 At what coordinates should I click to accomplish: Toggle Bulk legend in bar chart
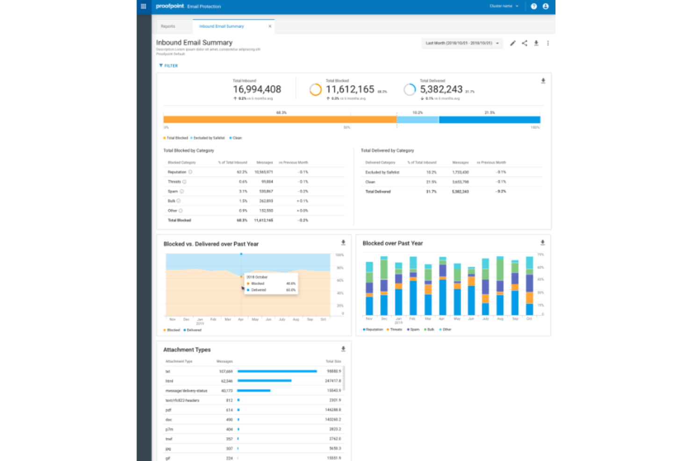429,329
